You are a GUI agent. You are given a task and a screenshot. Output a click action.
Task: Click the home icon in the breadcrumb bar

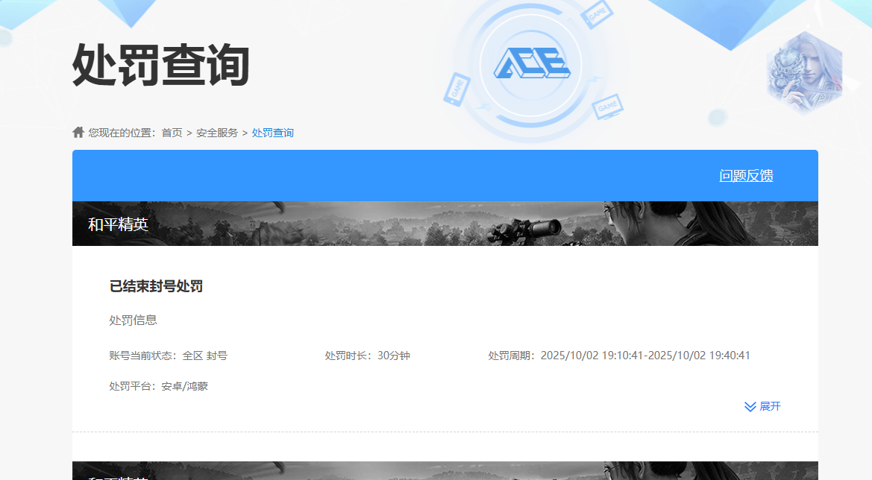tap(78, 132)
